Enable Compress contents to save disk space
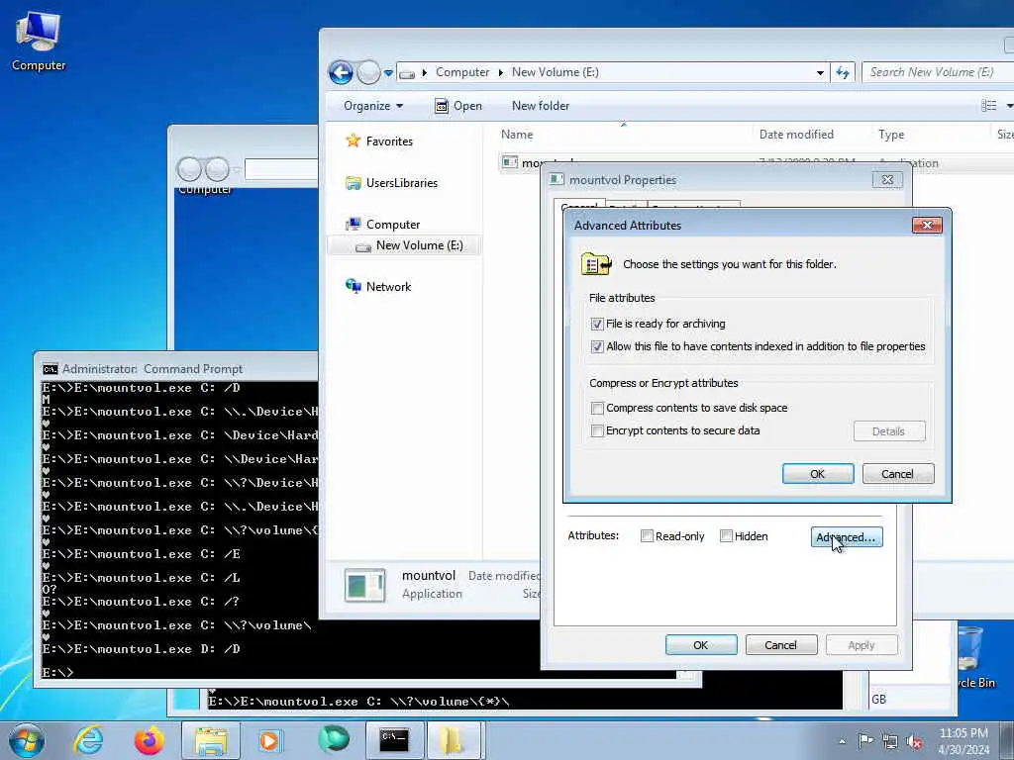The height and width of the screenshot is (760, 1014). [597, 408]
